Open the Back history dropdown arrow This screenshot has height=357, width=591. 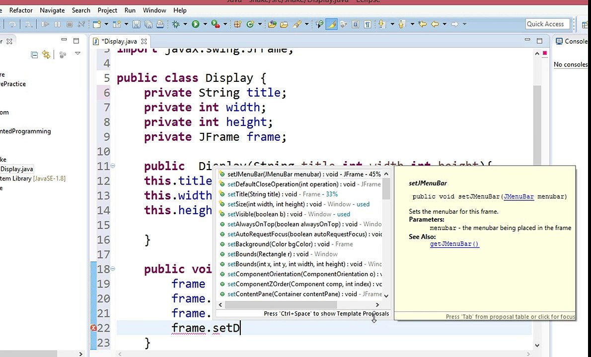(x=444, y=24)
